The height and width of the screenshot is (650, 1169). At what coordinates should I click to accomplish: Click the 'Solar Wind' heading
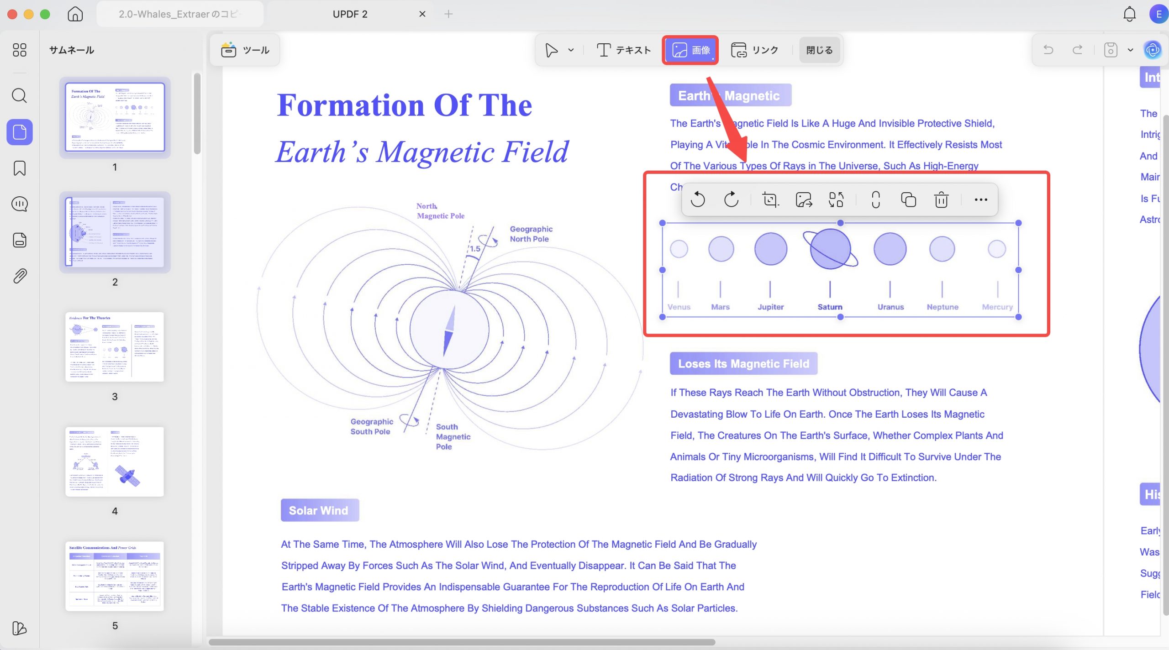tap(319, 510)
